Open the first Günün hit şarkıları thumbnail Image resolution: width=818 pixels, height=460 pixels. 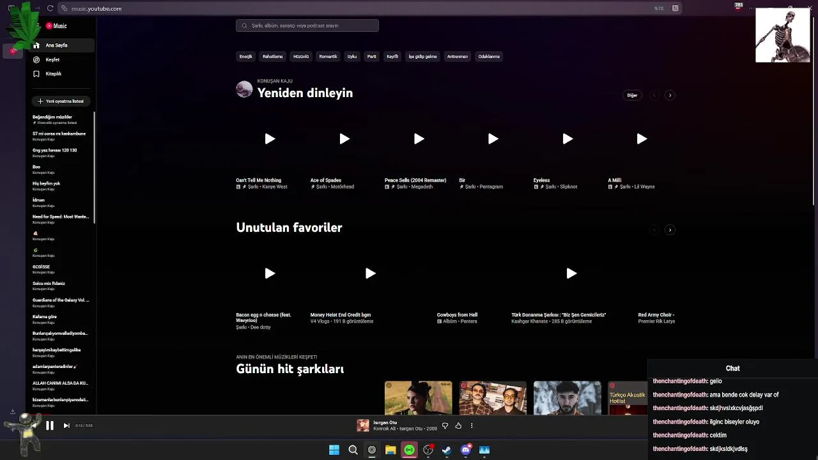[x=418, y=398]
